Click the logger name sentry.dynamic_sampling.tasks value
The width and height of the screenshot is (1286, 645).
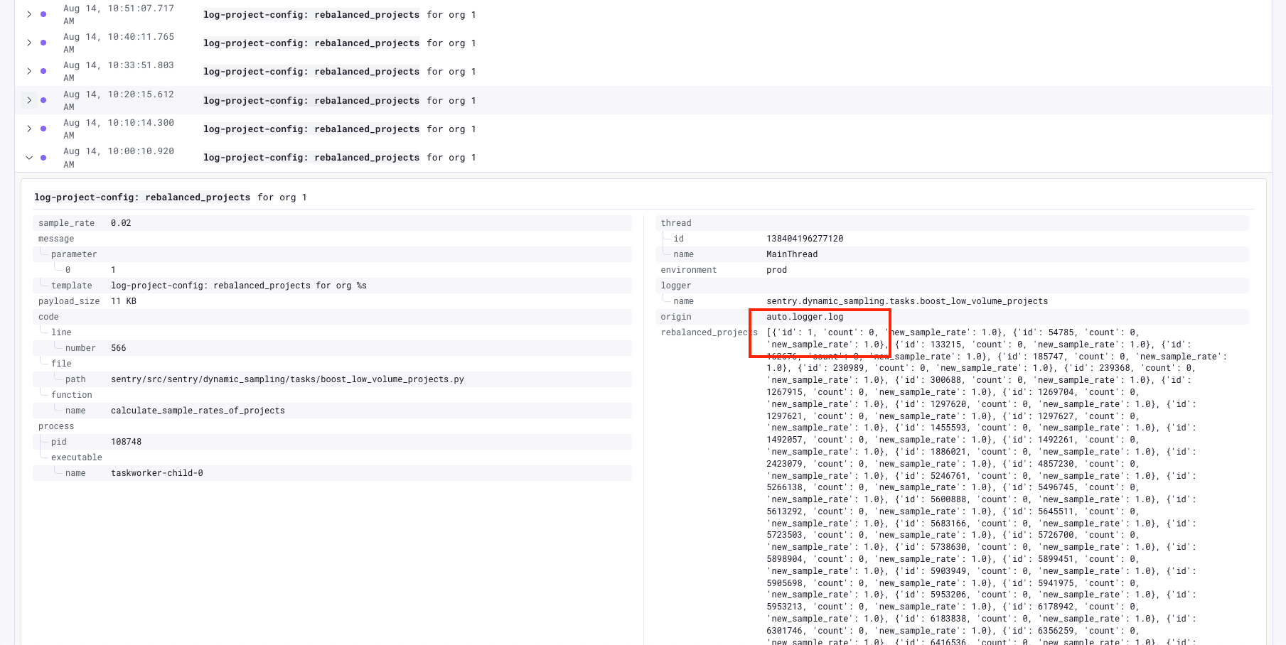[x=906, y=301]
